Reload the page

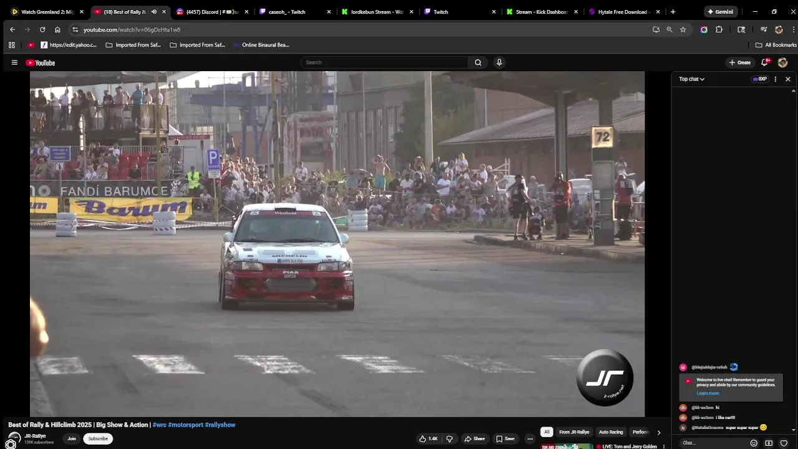click(x=42, y=29)
